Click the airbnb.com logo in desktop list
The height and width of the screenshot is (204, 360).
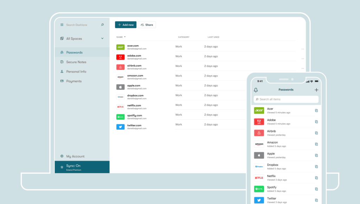click(x=120, y=67)
